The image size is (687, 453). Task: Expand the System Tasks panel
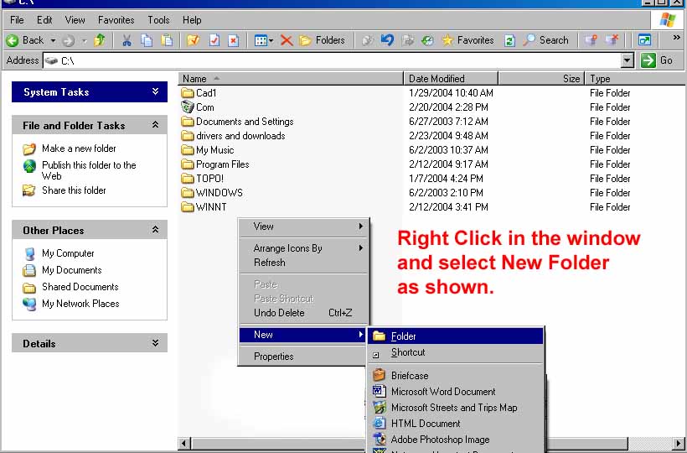click(155, 91)
